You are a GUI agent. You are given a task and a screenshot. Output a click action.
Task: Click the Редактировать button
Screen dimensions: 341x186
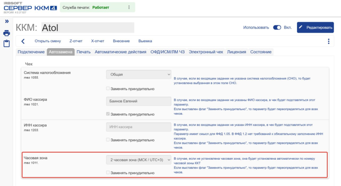click(x=315, y=27)
